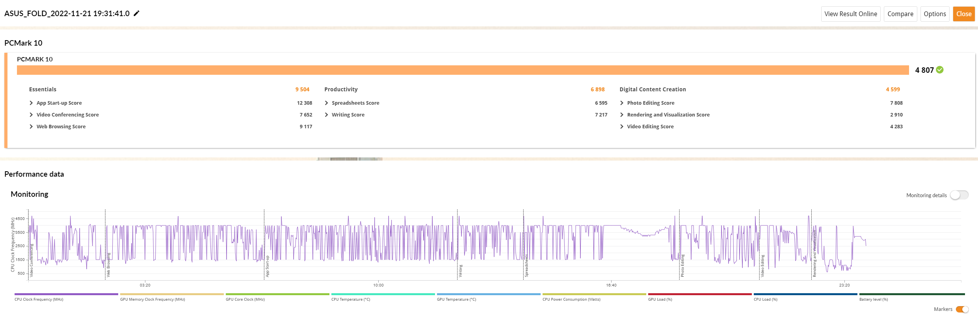Click the App Start-up value 12 308
978x318 pixels.
pyautogui.click(x=304, y=103)
